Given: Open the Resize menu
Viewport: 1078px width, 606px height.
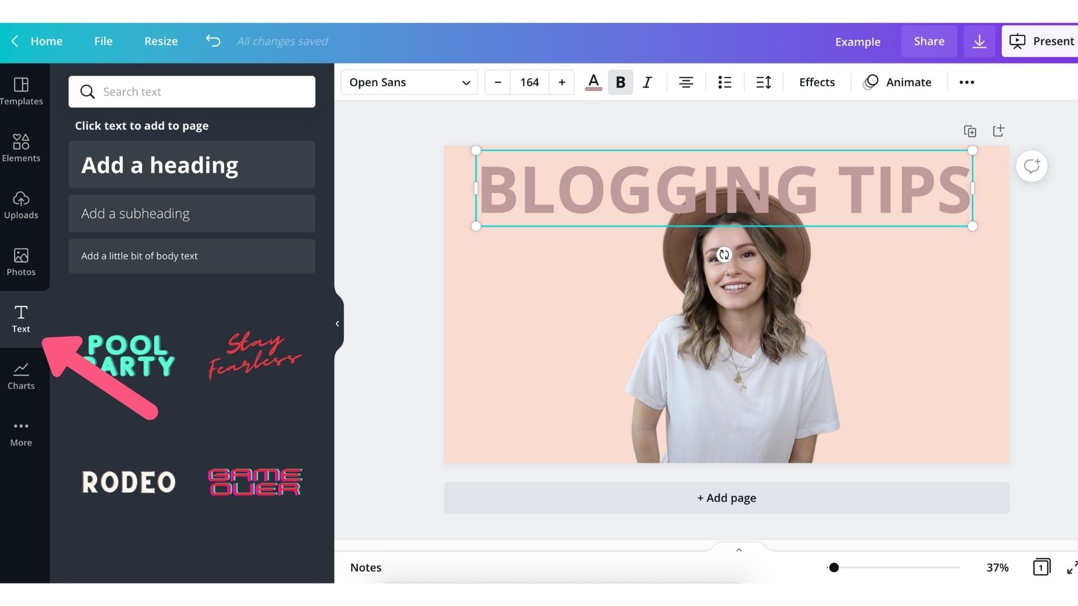Looking at the screenshot, I should pos(161,41).
